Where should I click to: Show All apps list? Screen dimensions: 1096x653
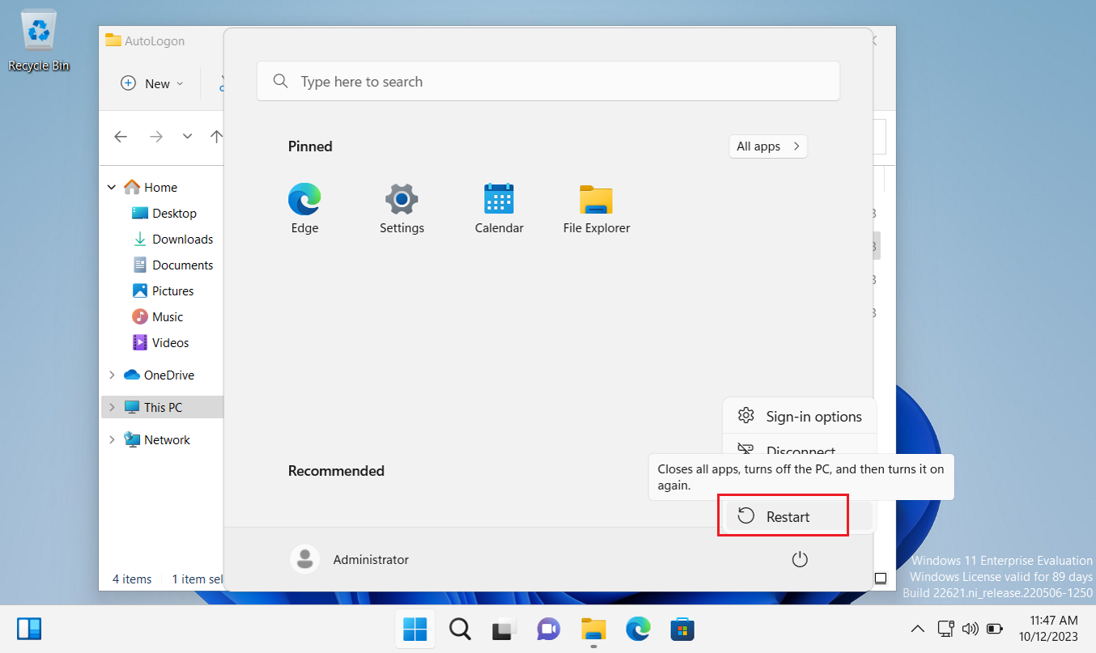point(768,146)
